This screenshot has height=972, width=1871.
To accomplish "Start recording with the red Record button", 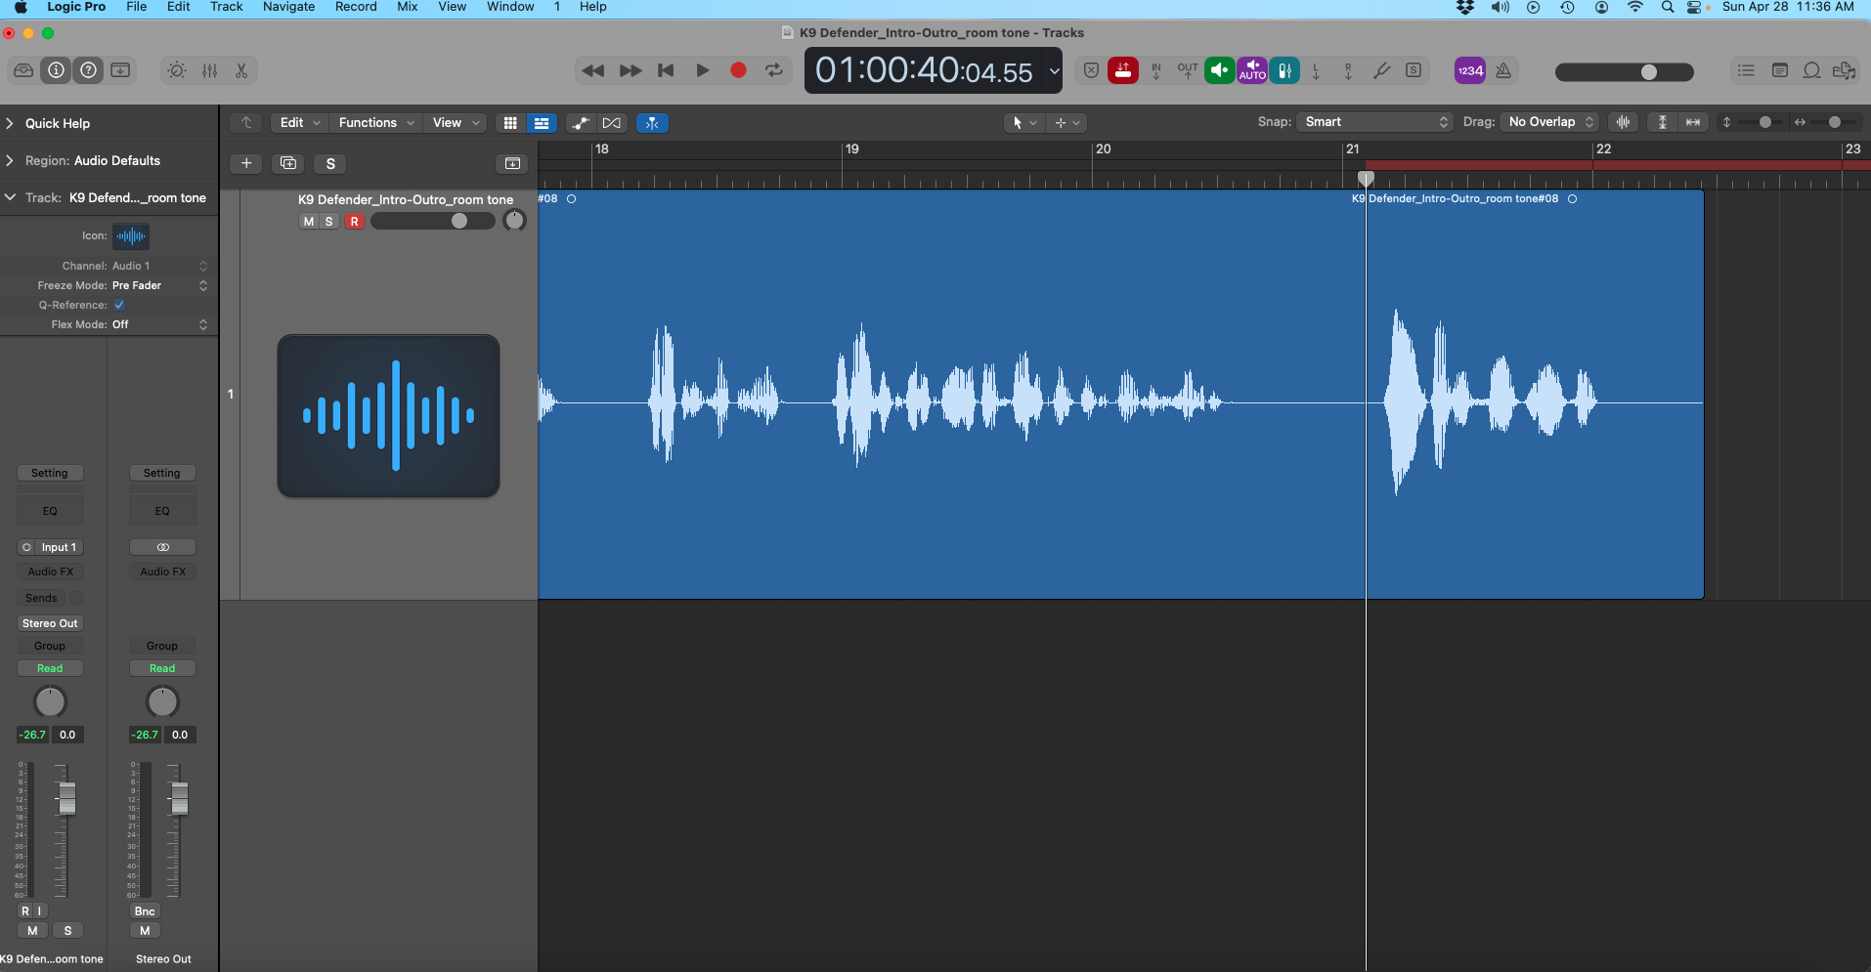I will 738,70.
